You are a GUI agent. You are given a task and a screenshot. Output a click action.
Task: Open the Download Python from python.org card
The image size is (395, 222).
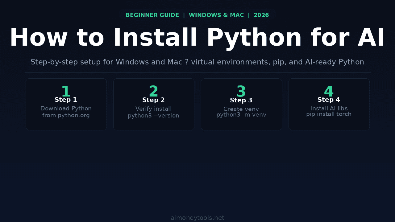point(66,104)
